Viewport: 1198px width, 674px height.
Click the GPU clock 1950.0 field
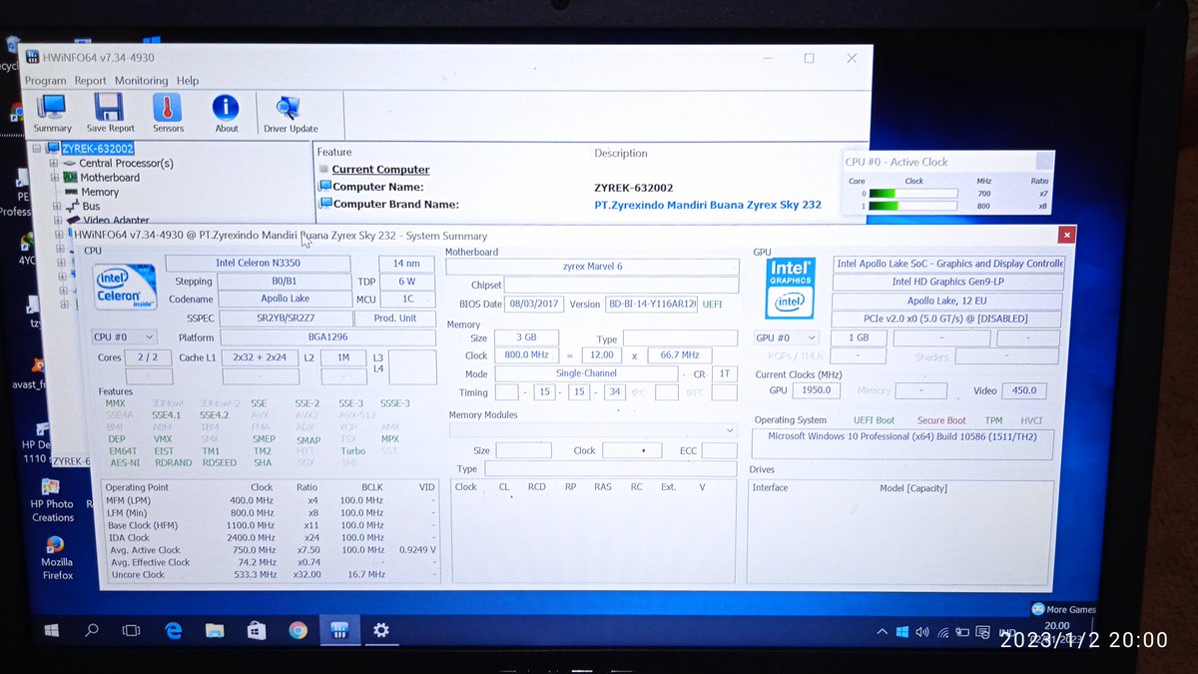816,390
